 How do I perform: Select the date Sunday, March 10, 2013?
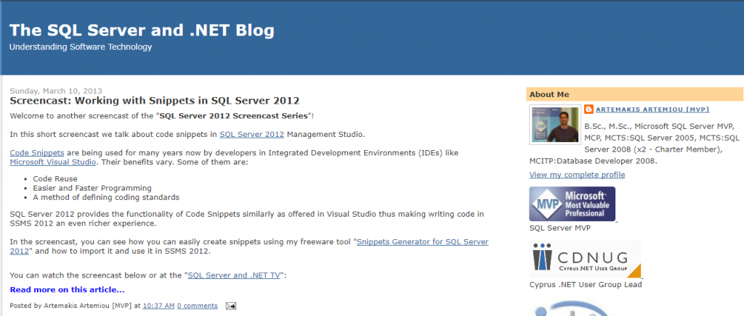[x=56, y=91]
